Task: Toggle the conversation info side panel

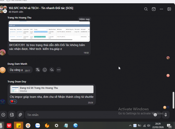Action: point(169,9)
